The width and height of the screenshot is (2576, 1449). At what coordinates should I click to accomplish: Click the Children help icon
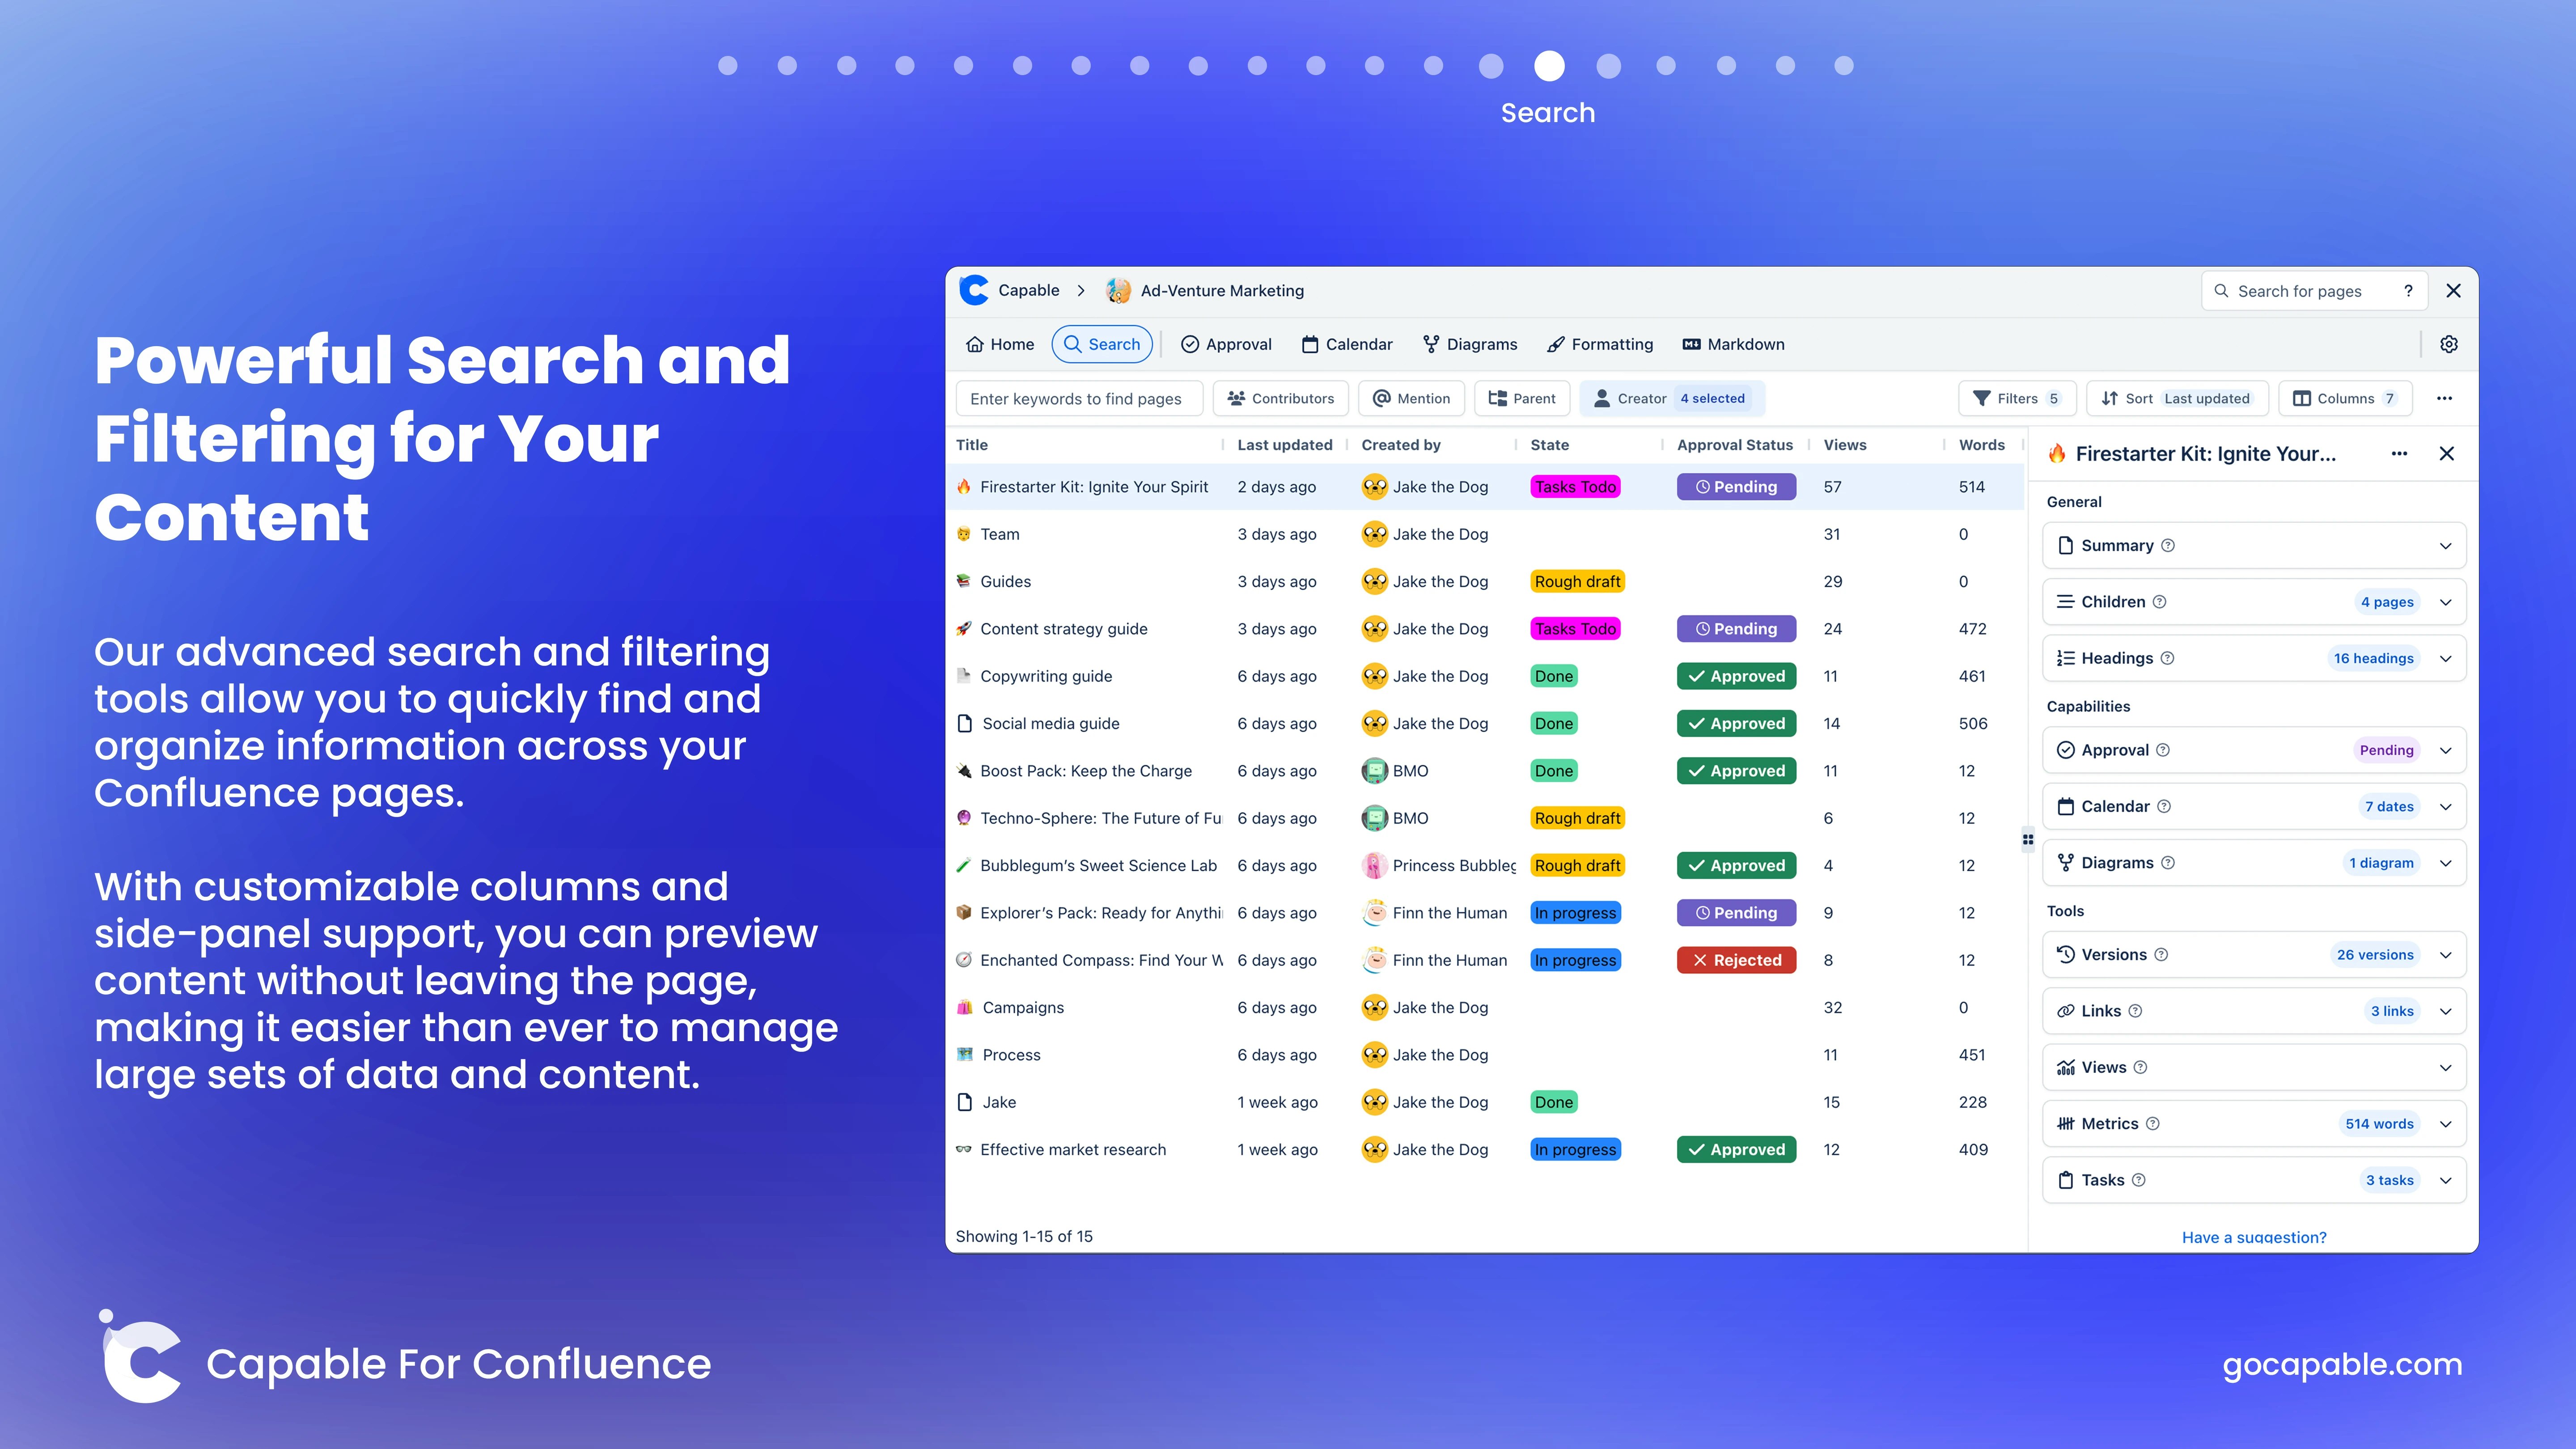coord(2159,602)
